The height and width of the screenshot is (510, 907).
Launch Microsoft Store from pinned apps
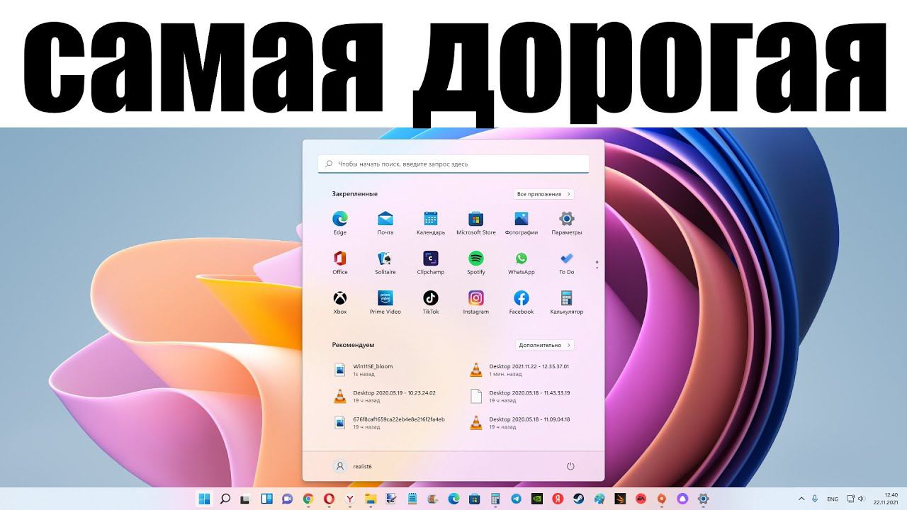(476, 222)
